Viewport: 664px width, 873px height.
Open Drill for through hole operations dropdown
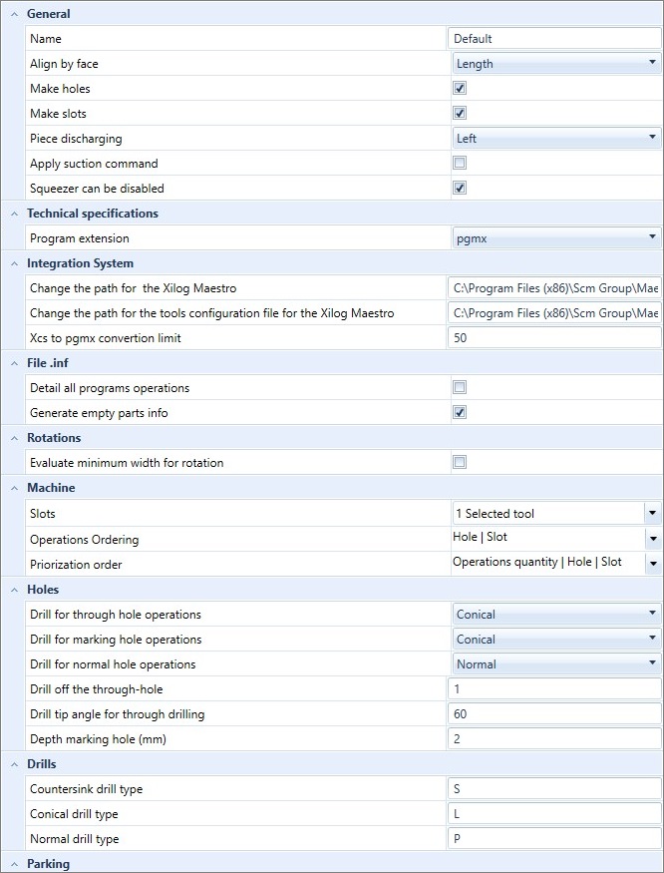(x=556, y=615)
